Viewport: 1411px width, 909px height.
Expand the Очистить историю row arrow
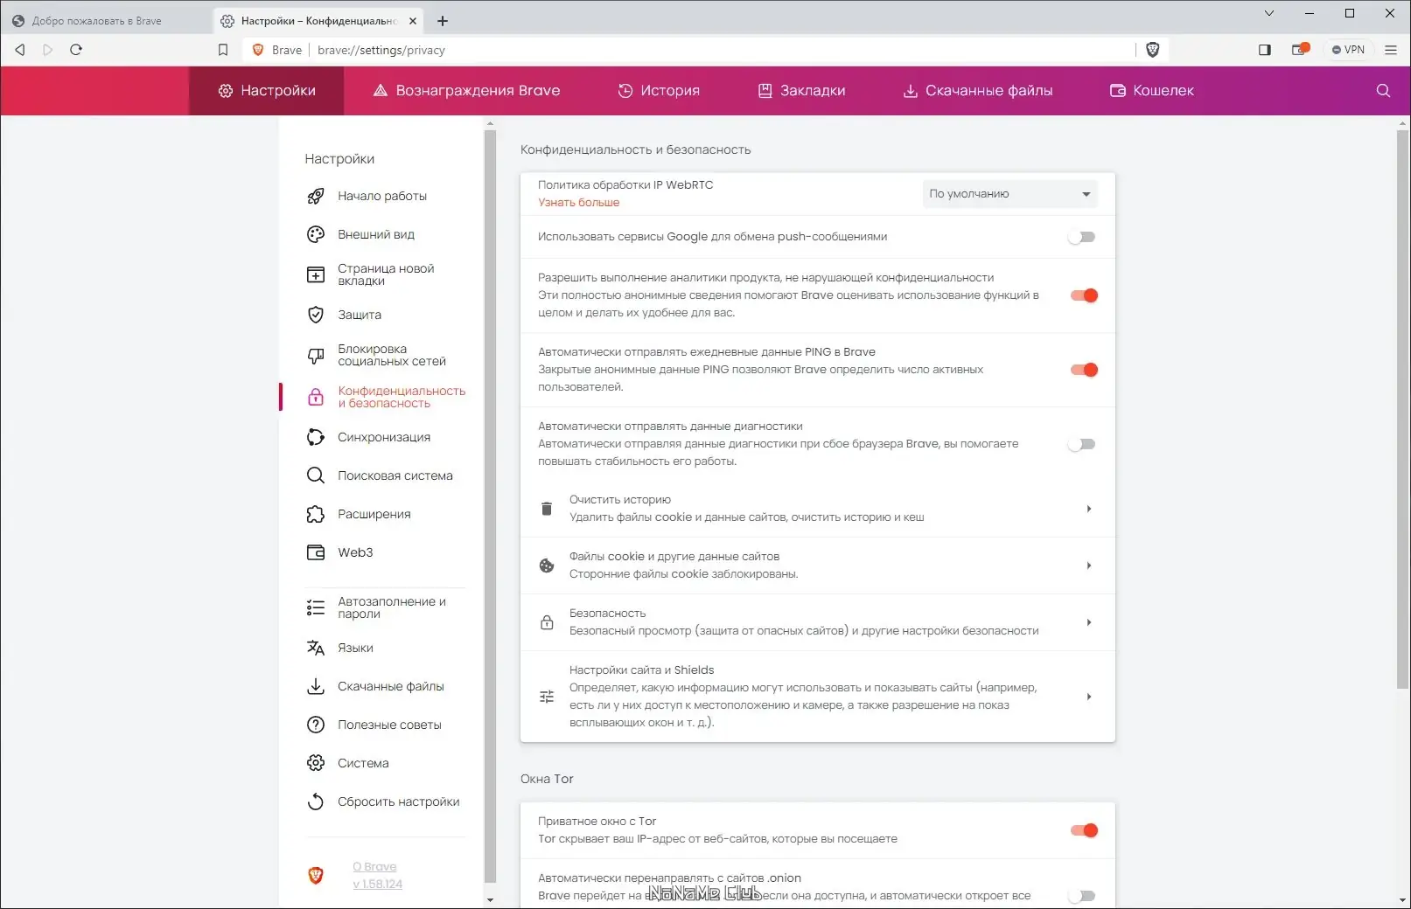click(x=1089, y=509)
